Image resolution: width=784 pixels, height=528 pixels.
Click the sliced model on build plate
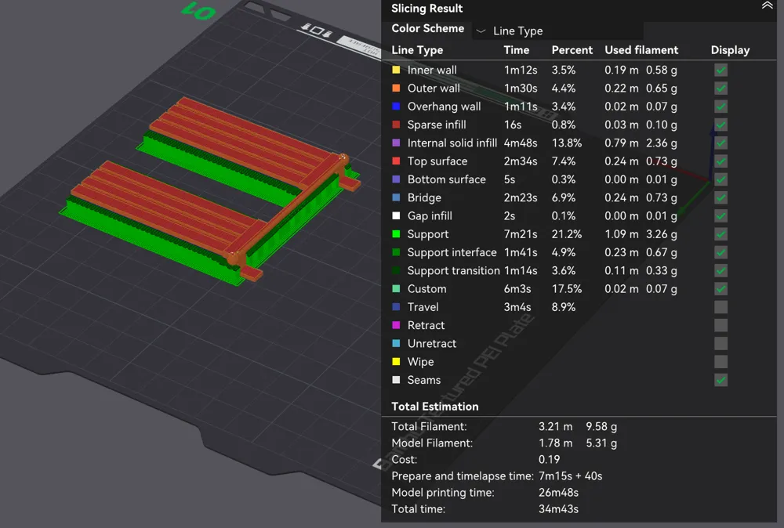(210, 190)
